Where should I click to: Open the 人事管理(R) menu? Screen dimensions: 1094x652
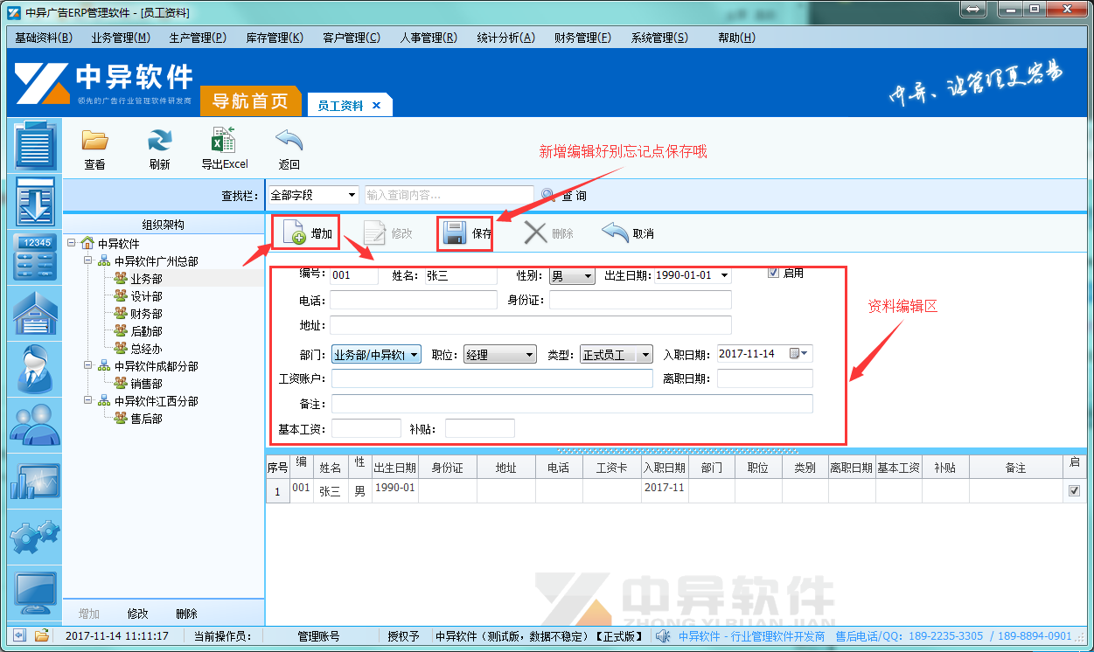429,38
